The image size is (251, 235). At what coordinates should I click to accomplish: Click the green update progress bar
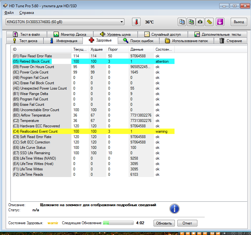coord(118,223)
